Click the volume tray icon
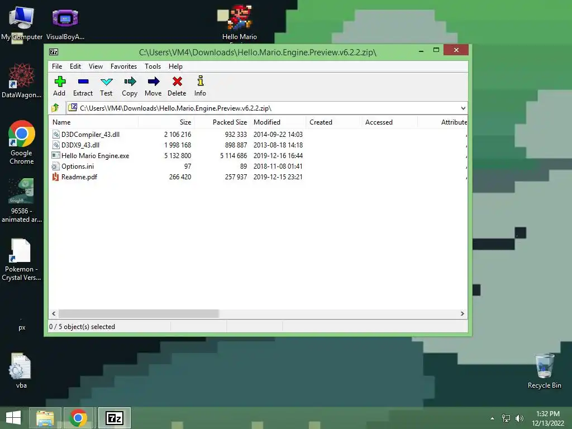This screenshot has width=572, height=429. coord(519,418)
